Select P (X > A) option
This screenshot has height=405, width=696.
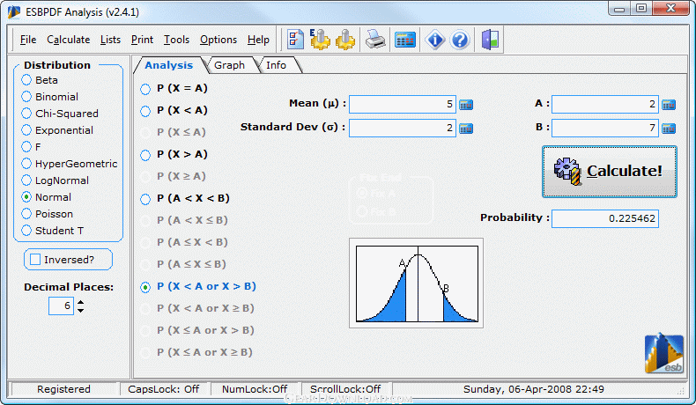[174, 155]
